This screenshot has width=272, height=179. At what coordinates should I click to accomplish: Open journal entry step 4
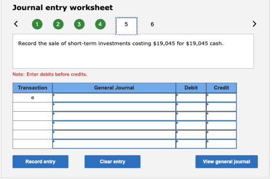coord(100,24)
